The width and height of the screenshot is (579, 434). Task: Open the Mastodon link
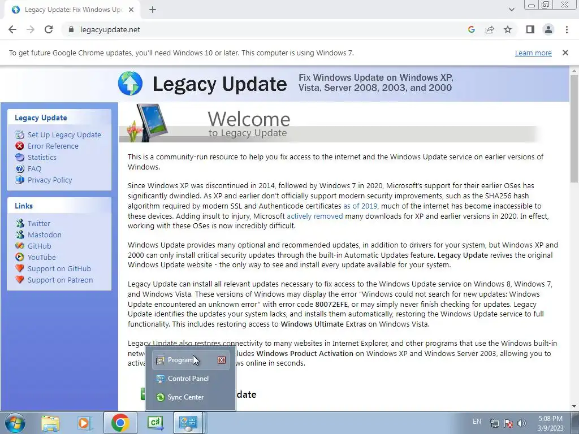coord(44,235)
